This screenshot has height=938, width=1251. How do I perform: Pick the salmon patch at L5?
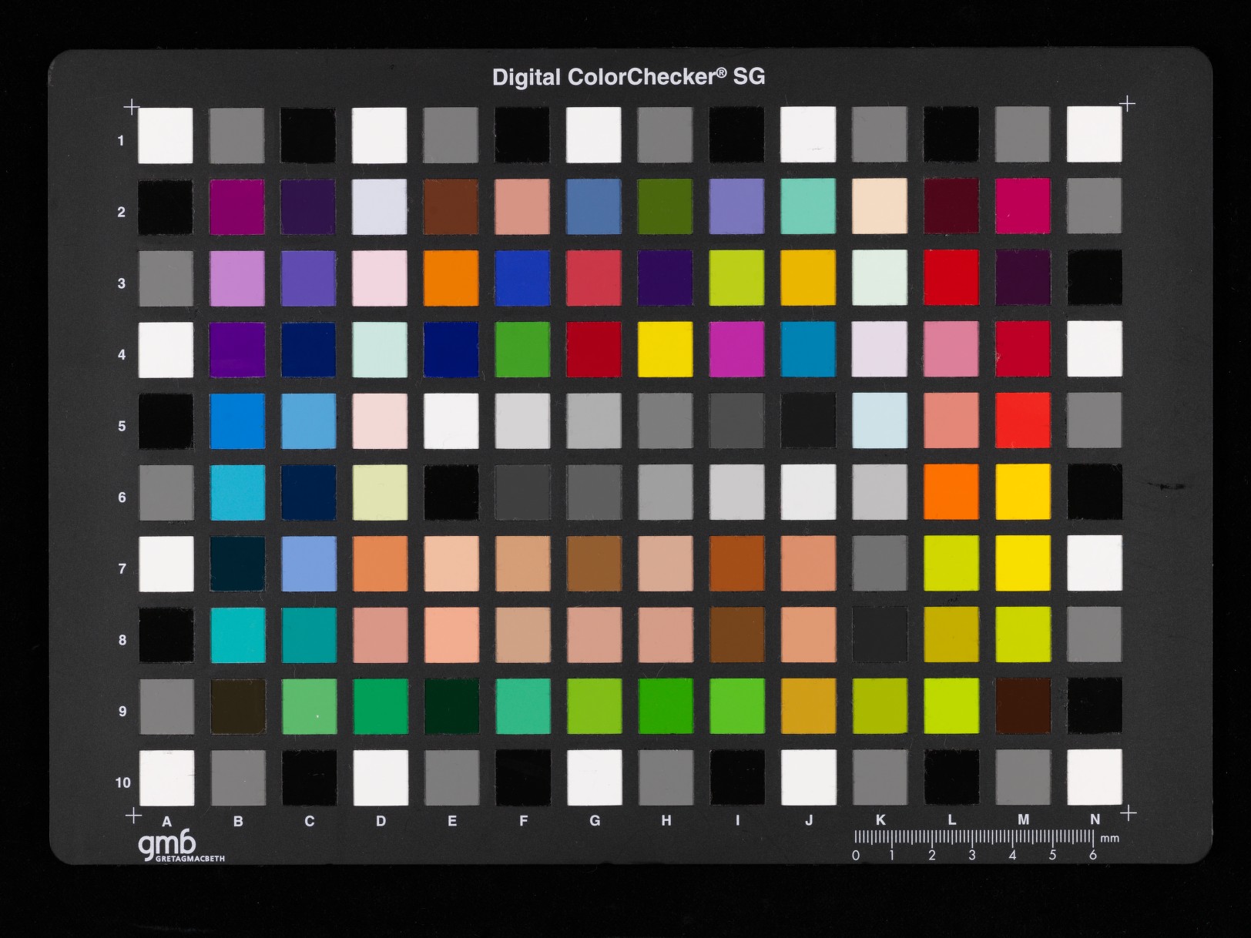(x=951, y=420)
